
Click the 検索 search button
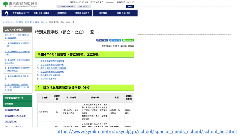130,7
